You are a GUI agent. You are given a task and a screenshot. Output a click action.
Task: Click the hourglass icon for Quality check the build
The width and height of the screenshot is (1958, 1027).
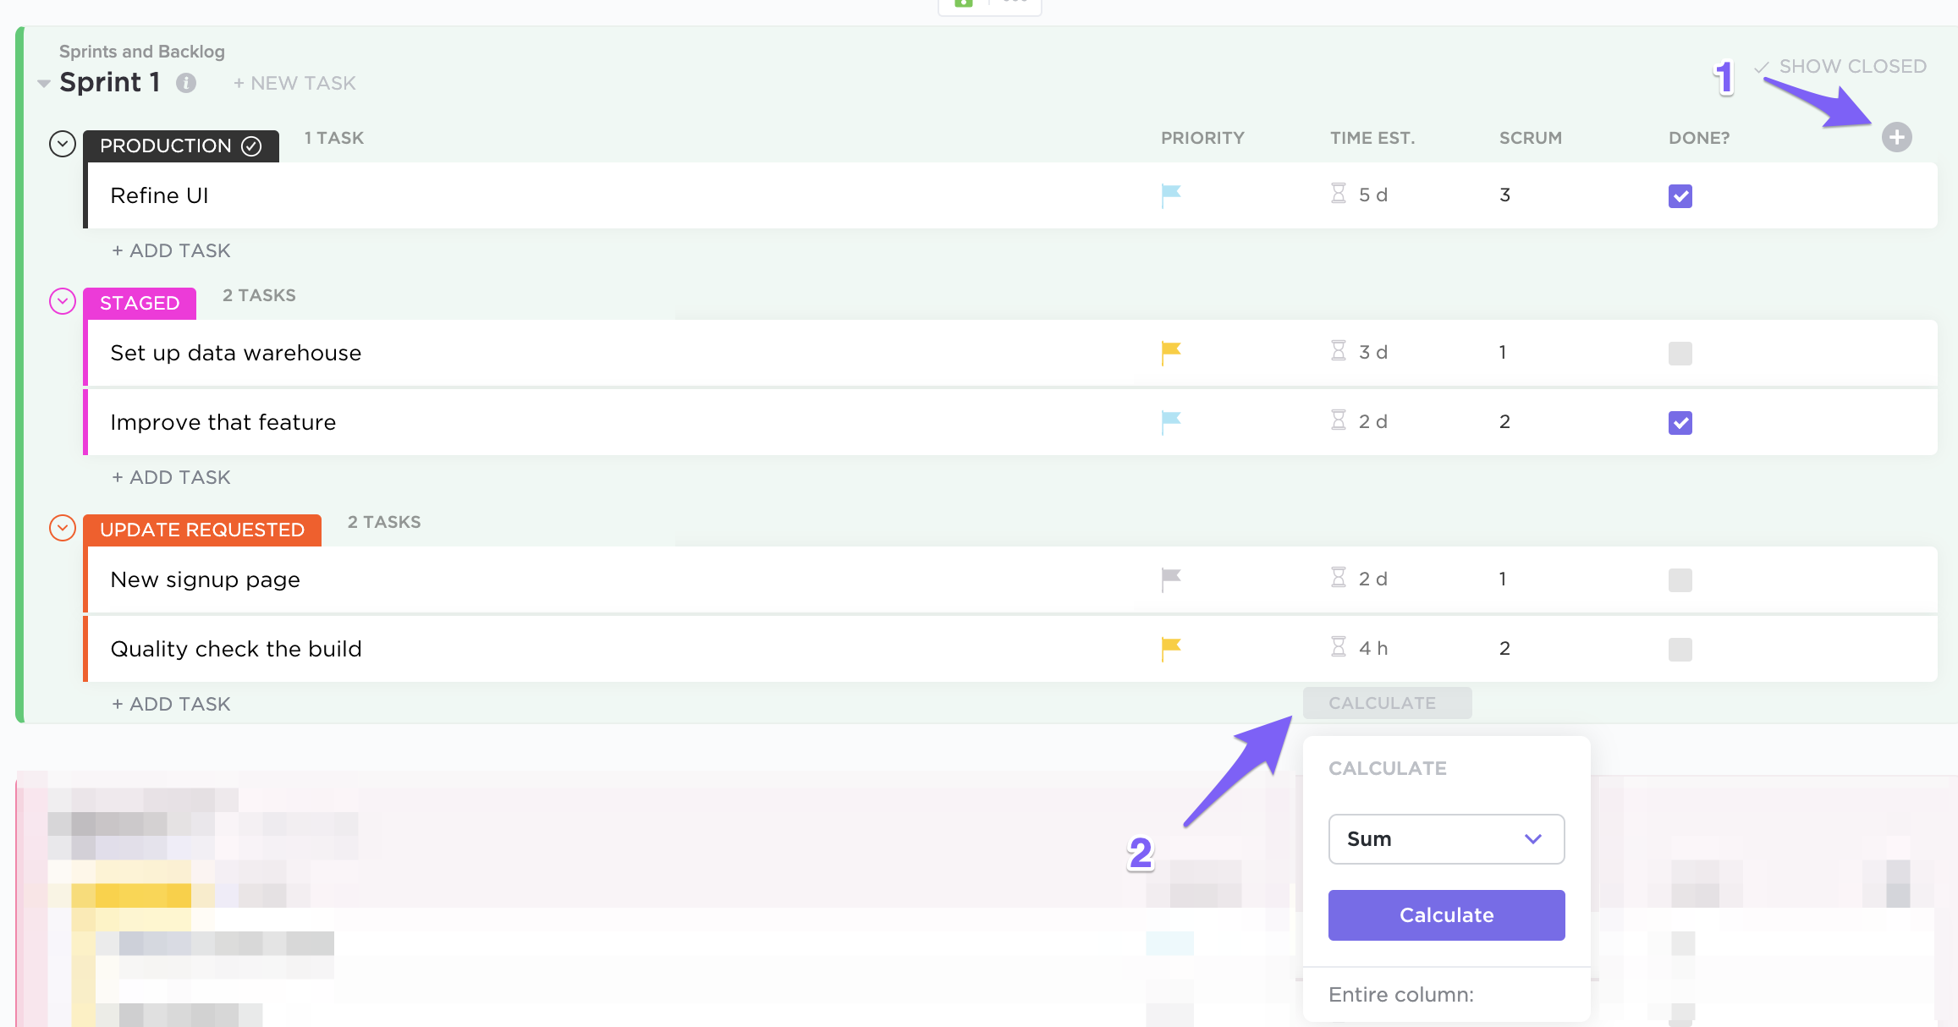coord(1337,647)
